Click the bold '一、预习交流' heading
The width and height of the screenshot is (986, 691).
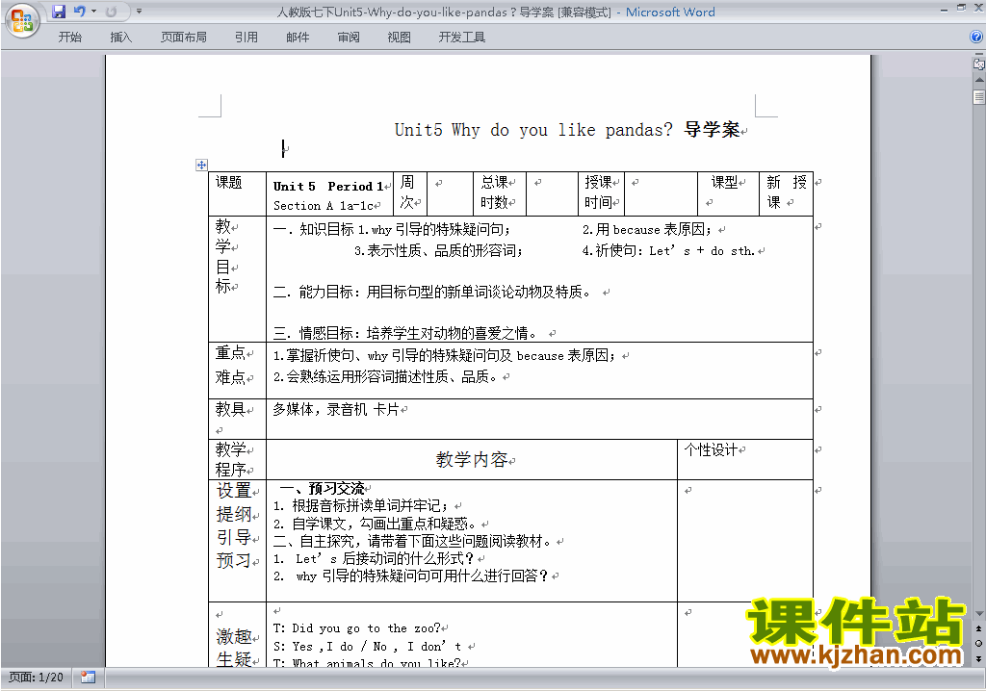point(322,489)
